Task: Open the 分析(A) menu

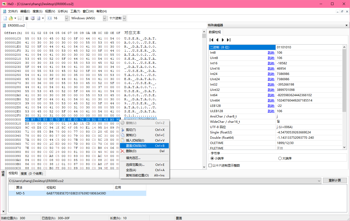Action: [63, 11]
